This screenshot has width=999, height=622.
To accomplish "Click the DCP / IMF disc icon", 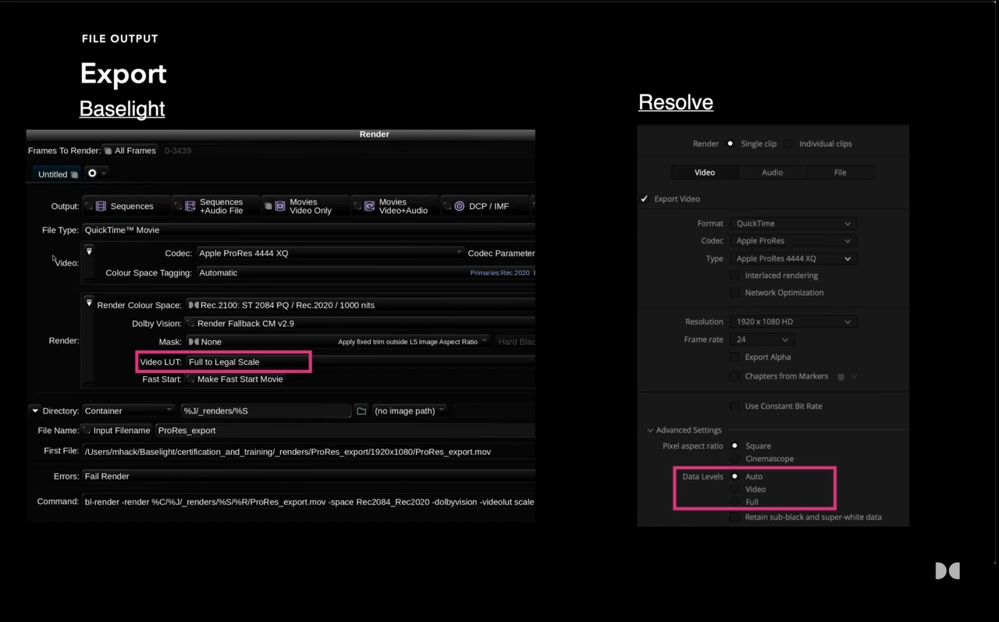I will pyautogui.click(x=459, y=206).
